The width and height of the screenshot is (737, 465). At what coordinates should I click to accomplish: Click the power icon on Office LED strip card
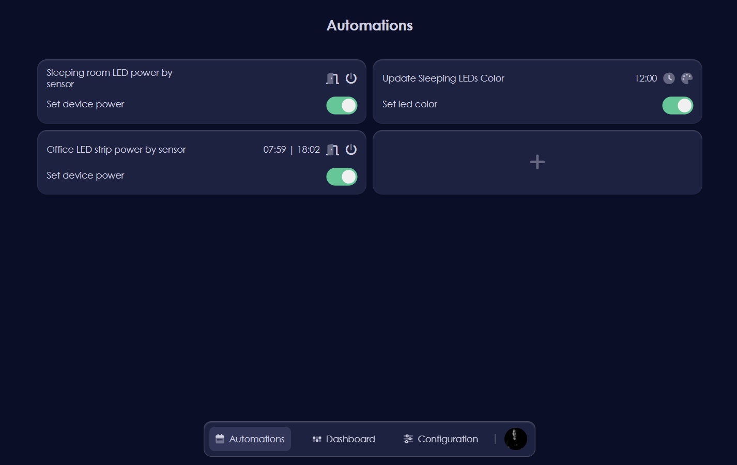[x=351, y=149]
